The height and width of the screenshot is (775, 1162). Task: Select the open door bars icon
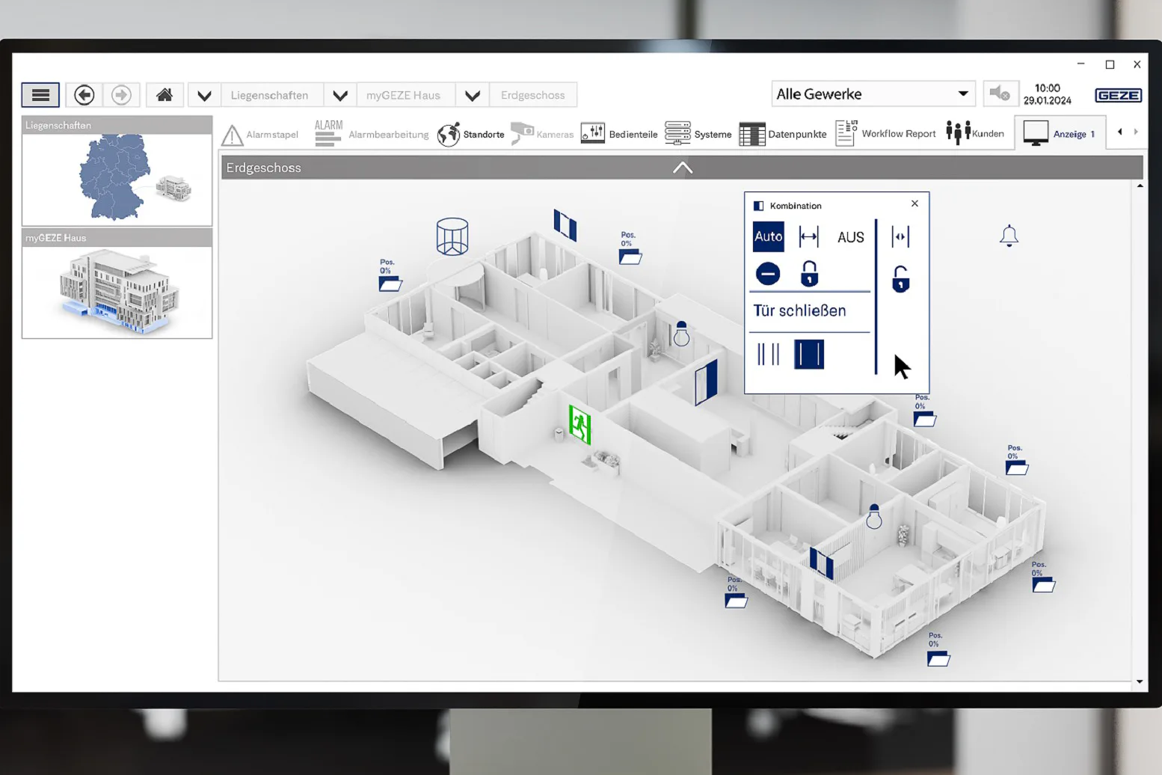769,354
